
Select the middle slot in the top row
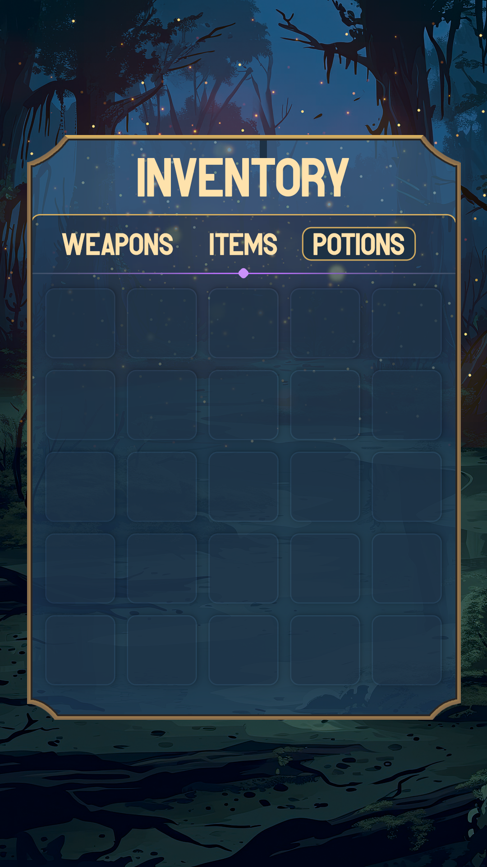tap(243, 323)
